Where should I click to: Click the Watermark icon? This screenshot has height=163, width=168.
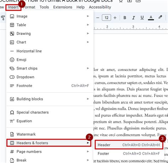[12, 134]
